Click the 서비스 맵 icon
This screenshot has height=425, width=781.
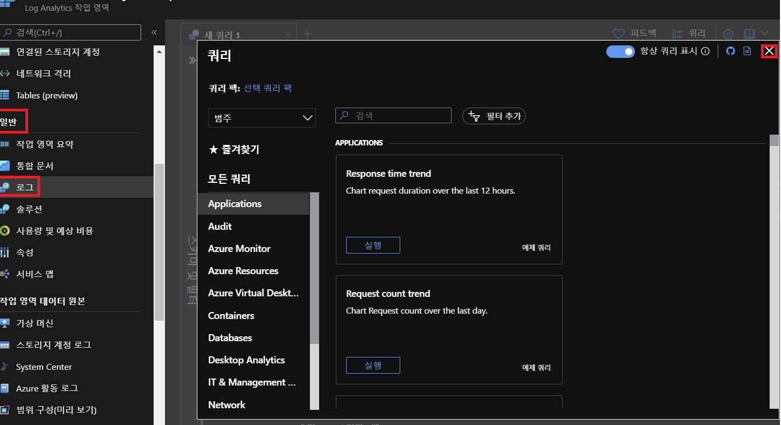5,274
